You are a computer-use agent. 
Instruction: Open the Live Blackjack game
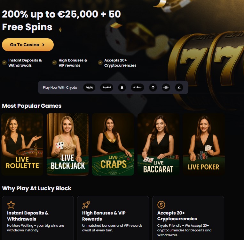67,144
